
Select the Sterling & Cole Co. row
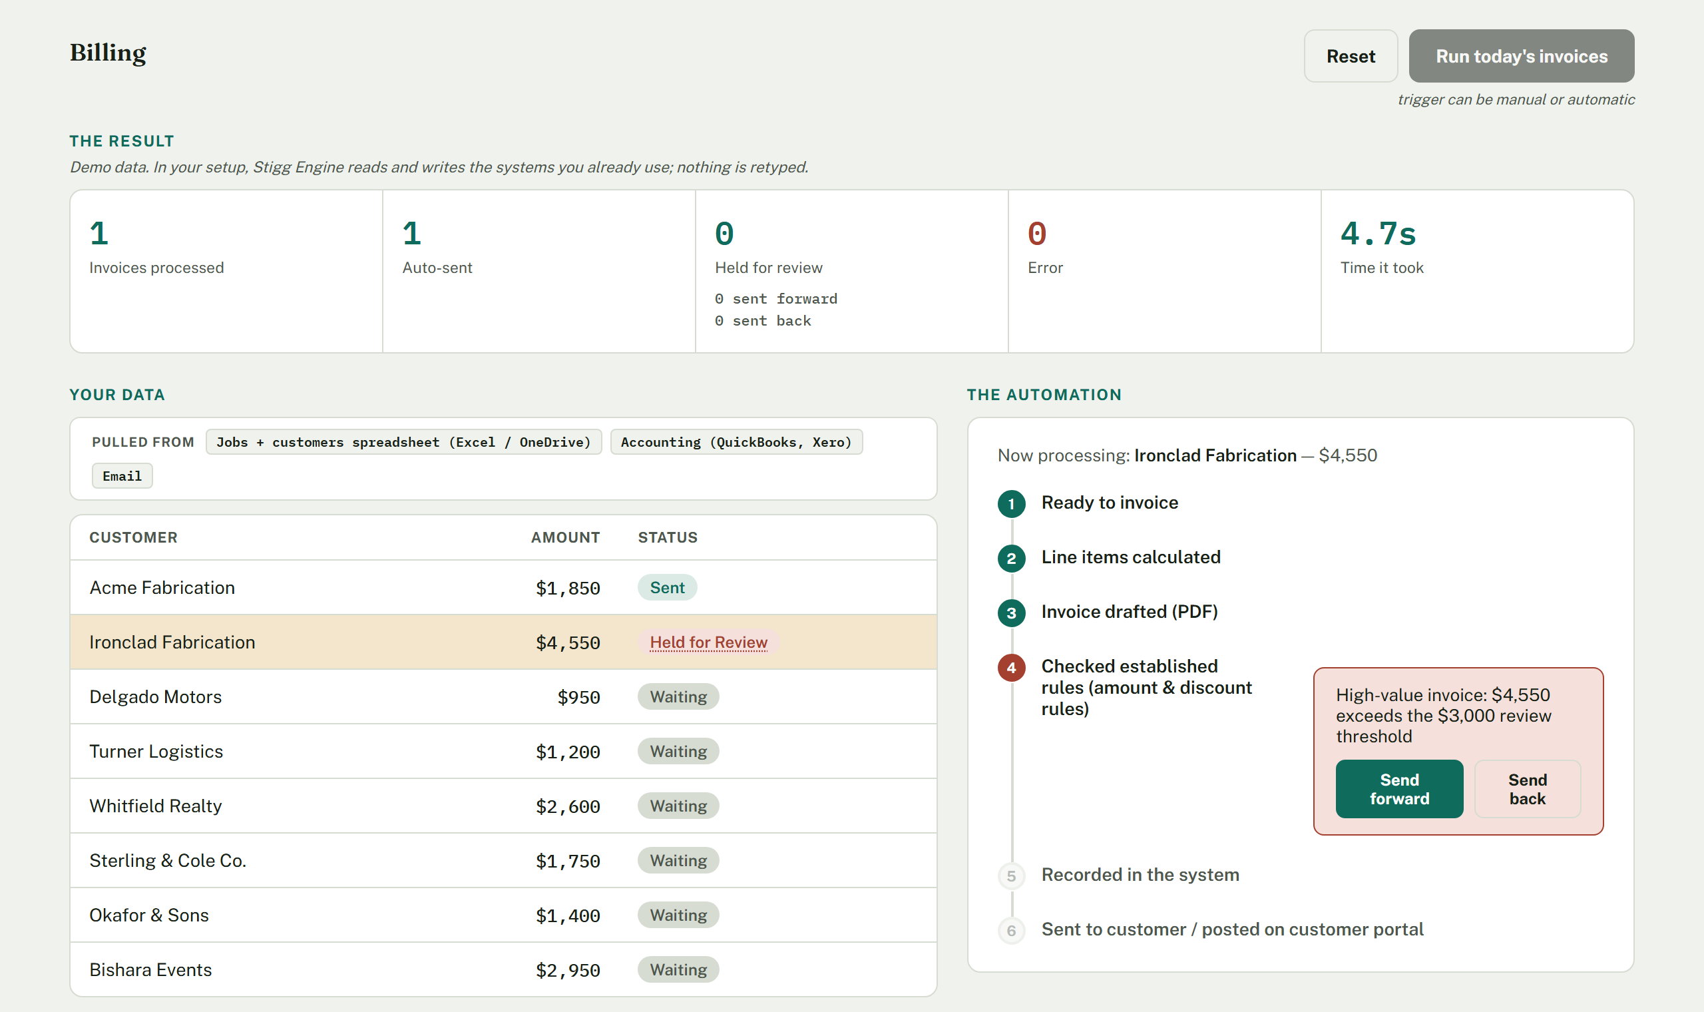[x=503, y=861]
